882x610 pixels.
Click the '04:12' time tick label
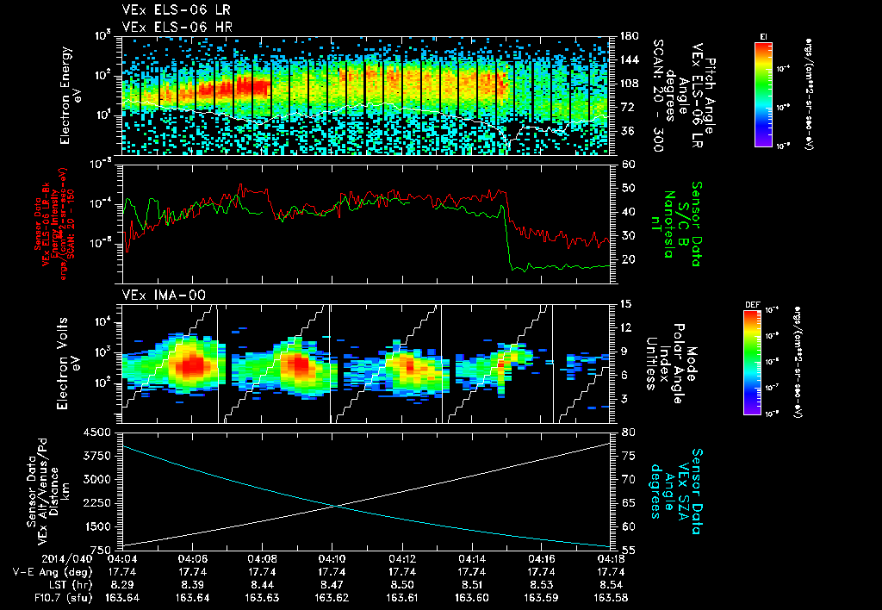click(401, 560)
